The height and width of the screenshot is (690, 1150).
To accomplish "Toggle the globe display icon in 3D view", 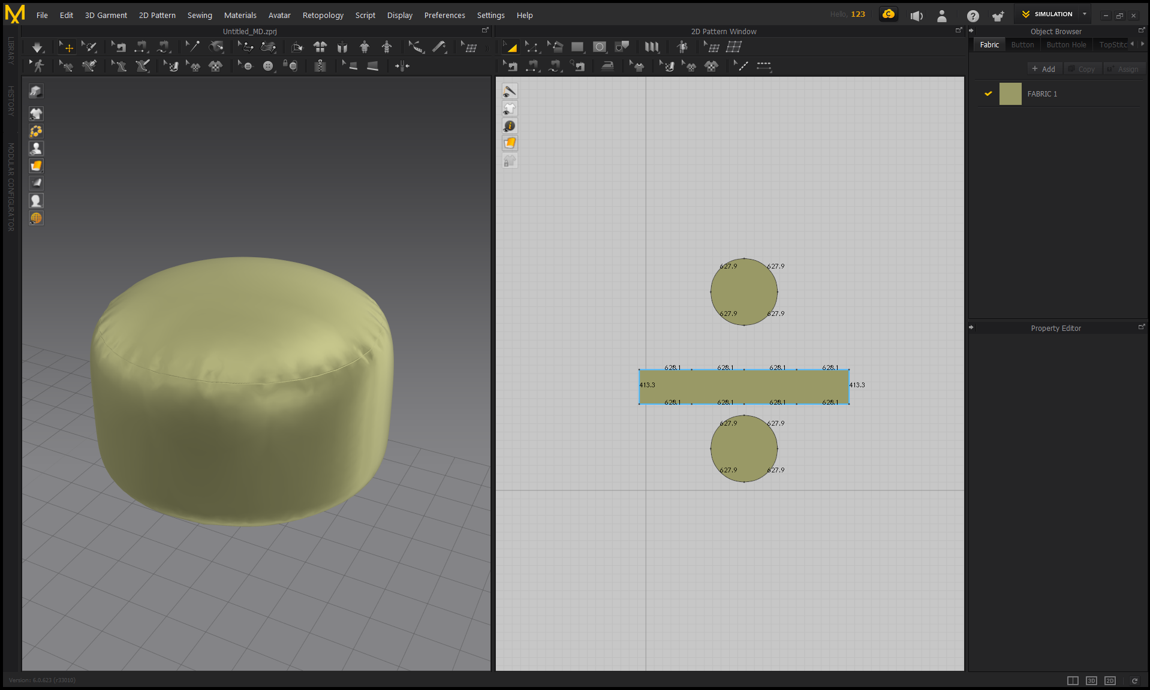I will (36, 218).
